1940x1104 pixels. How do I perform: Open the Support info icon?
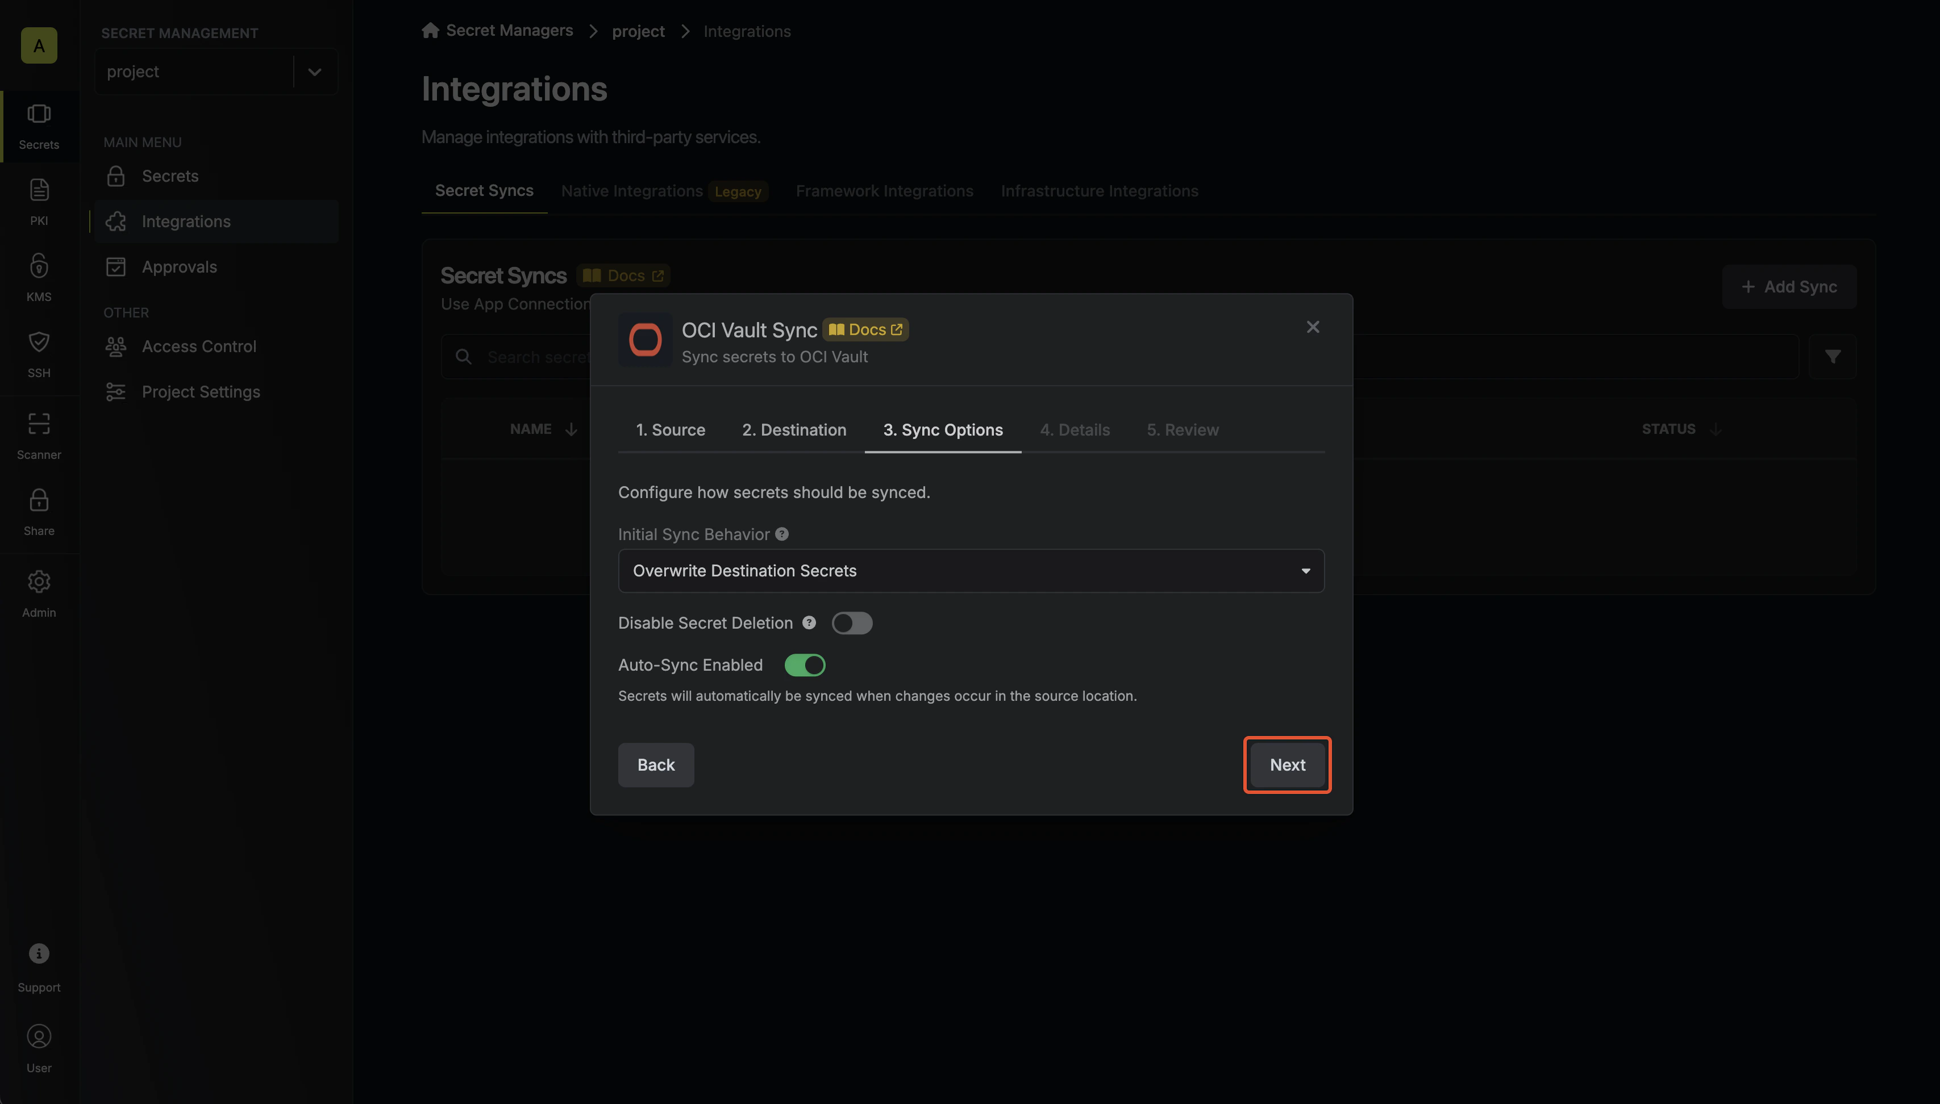[x=39, y=953]
